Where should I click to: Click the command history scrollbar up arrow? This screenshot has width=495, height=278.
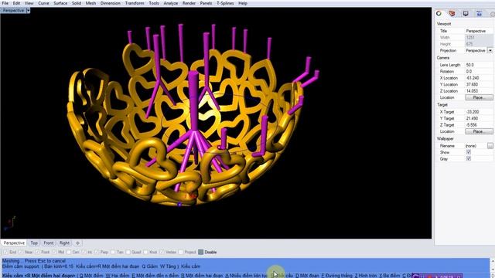(493, 261)
